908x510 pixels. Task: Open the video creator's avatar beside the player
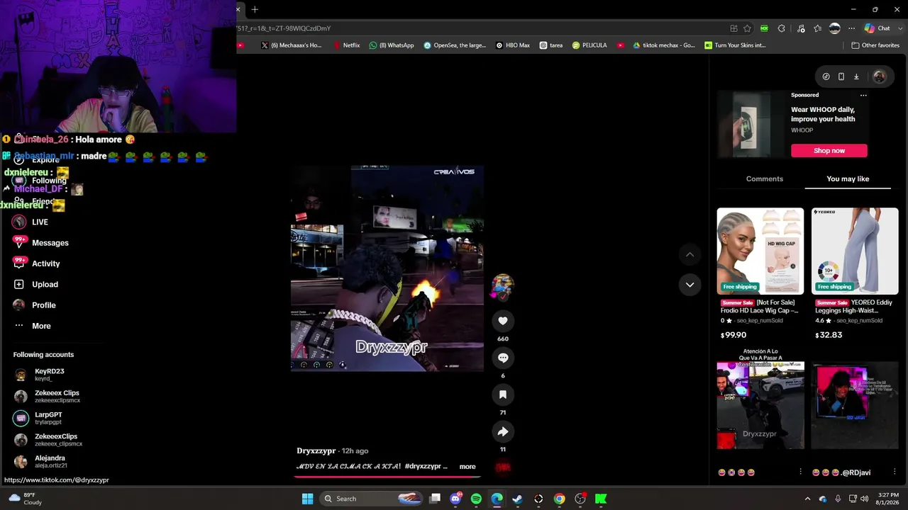502,285
